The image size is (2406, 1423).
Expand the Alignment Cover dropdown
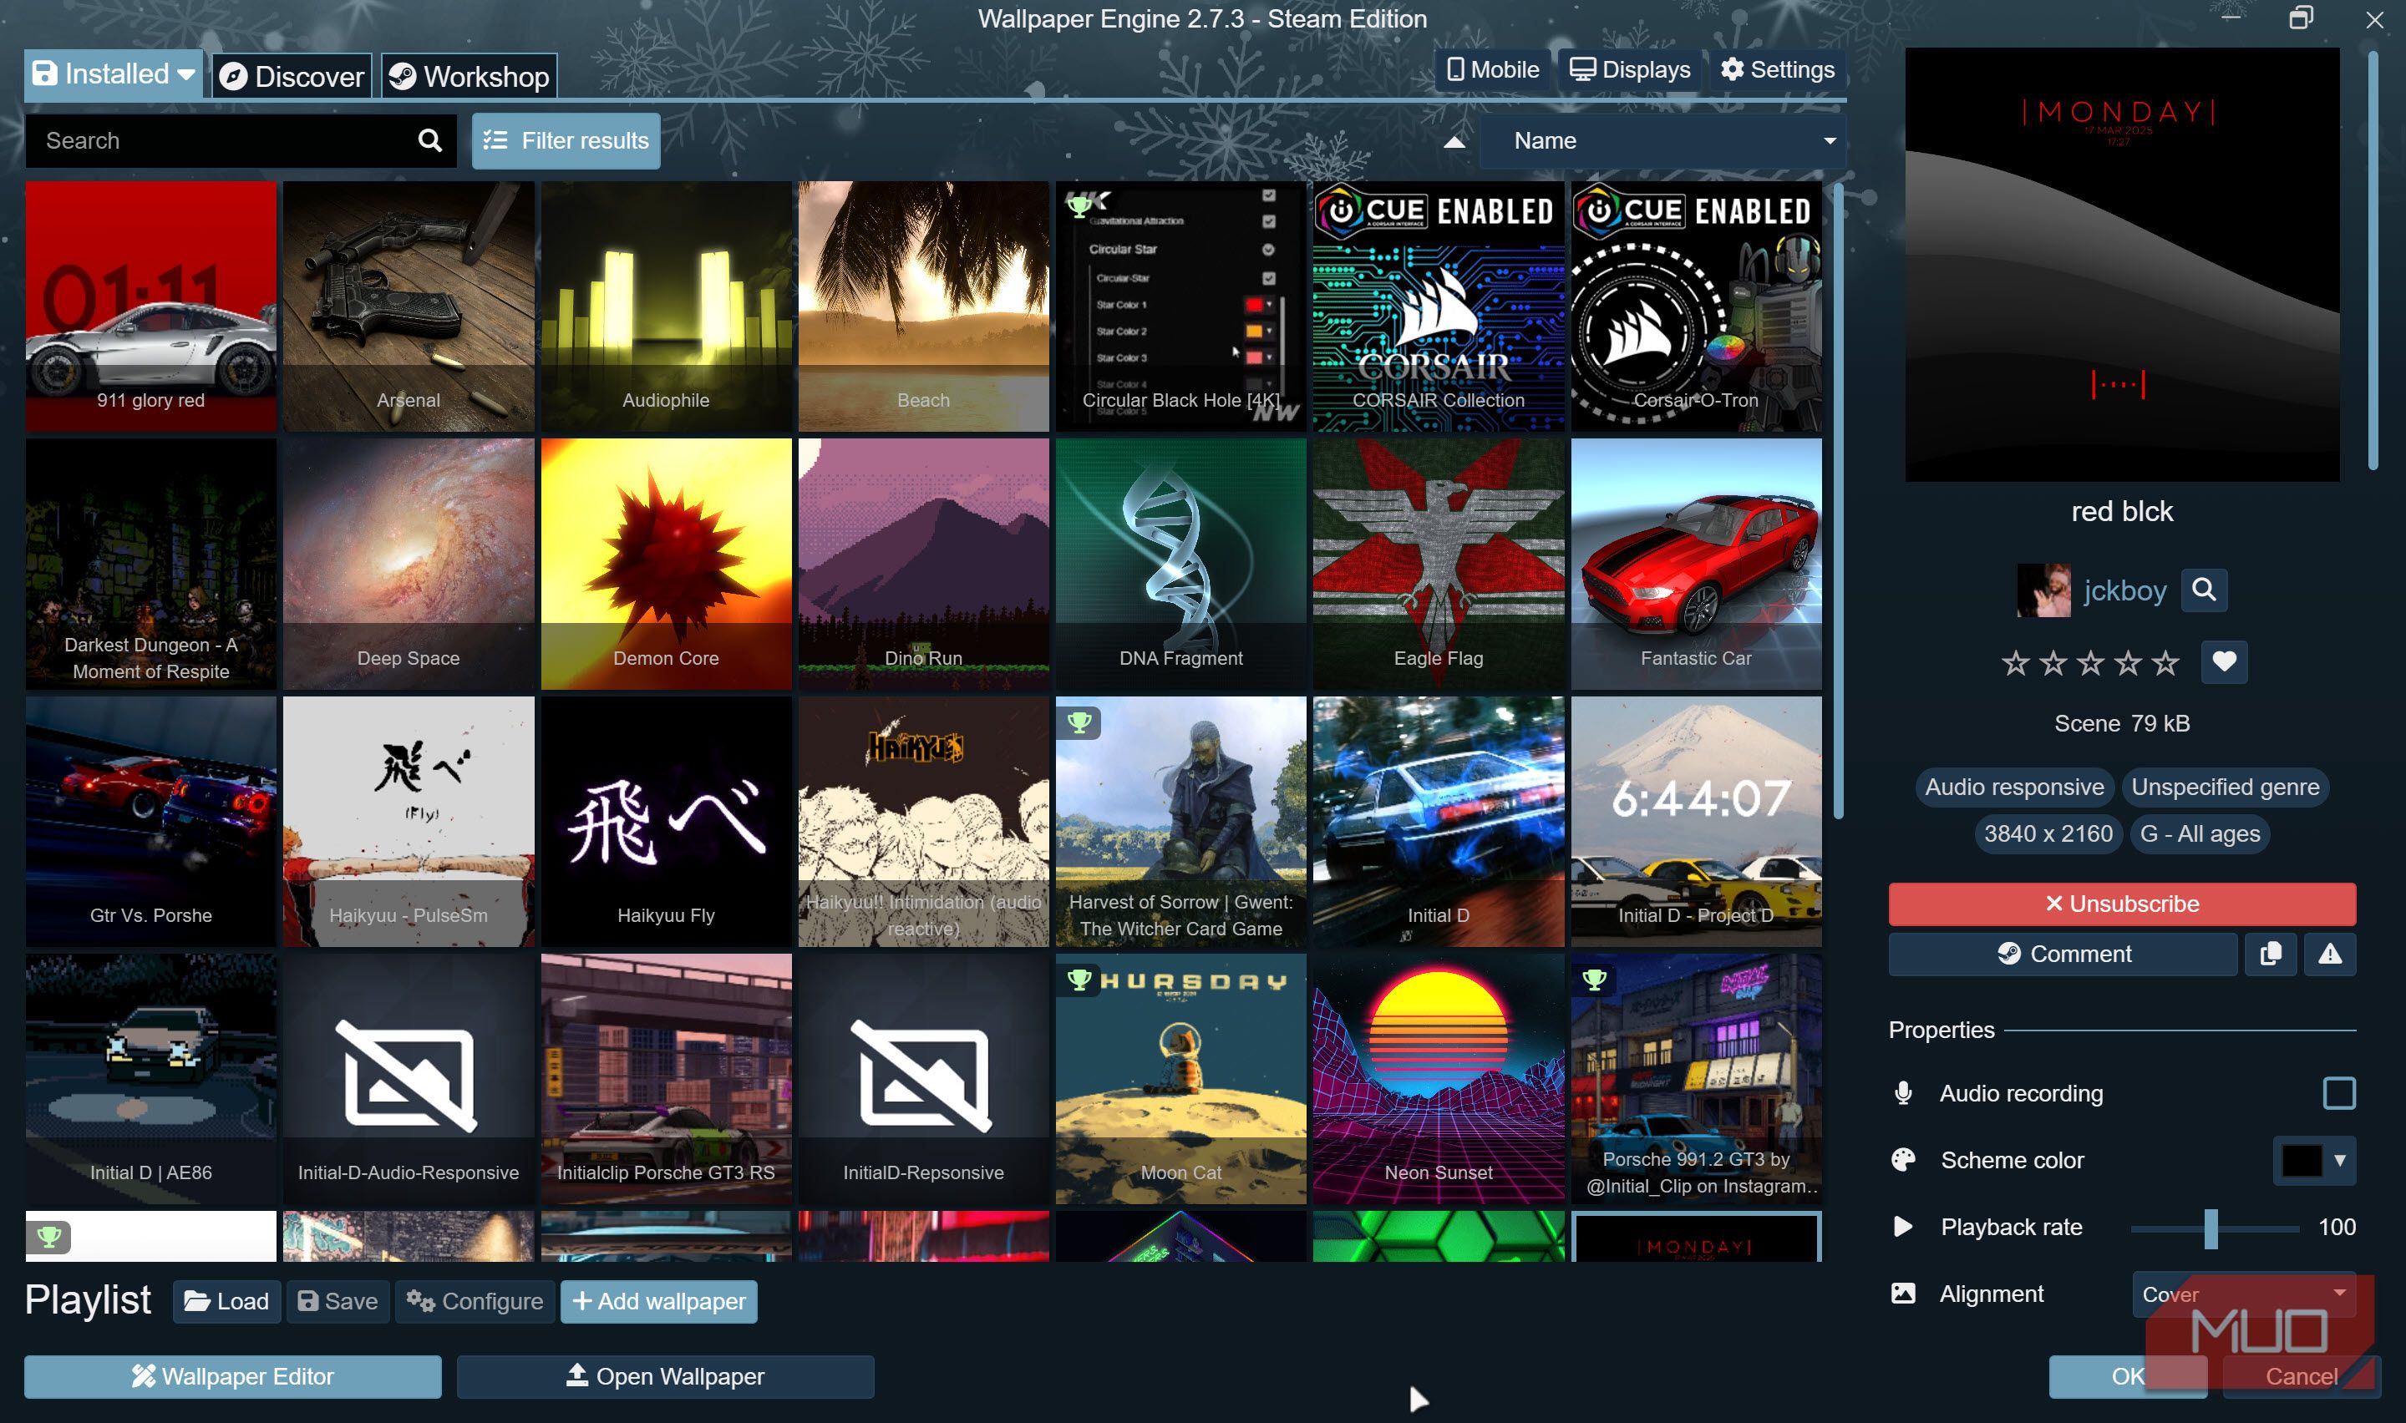click(x=2242, y=1294)
